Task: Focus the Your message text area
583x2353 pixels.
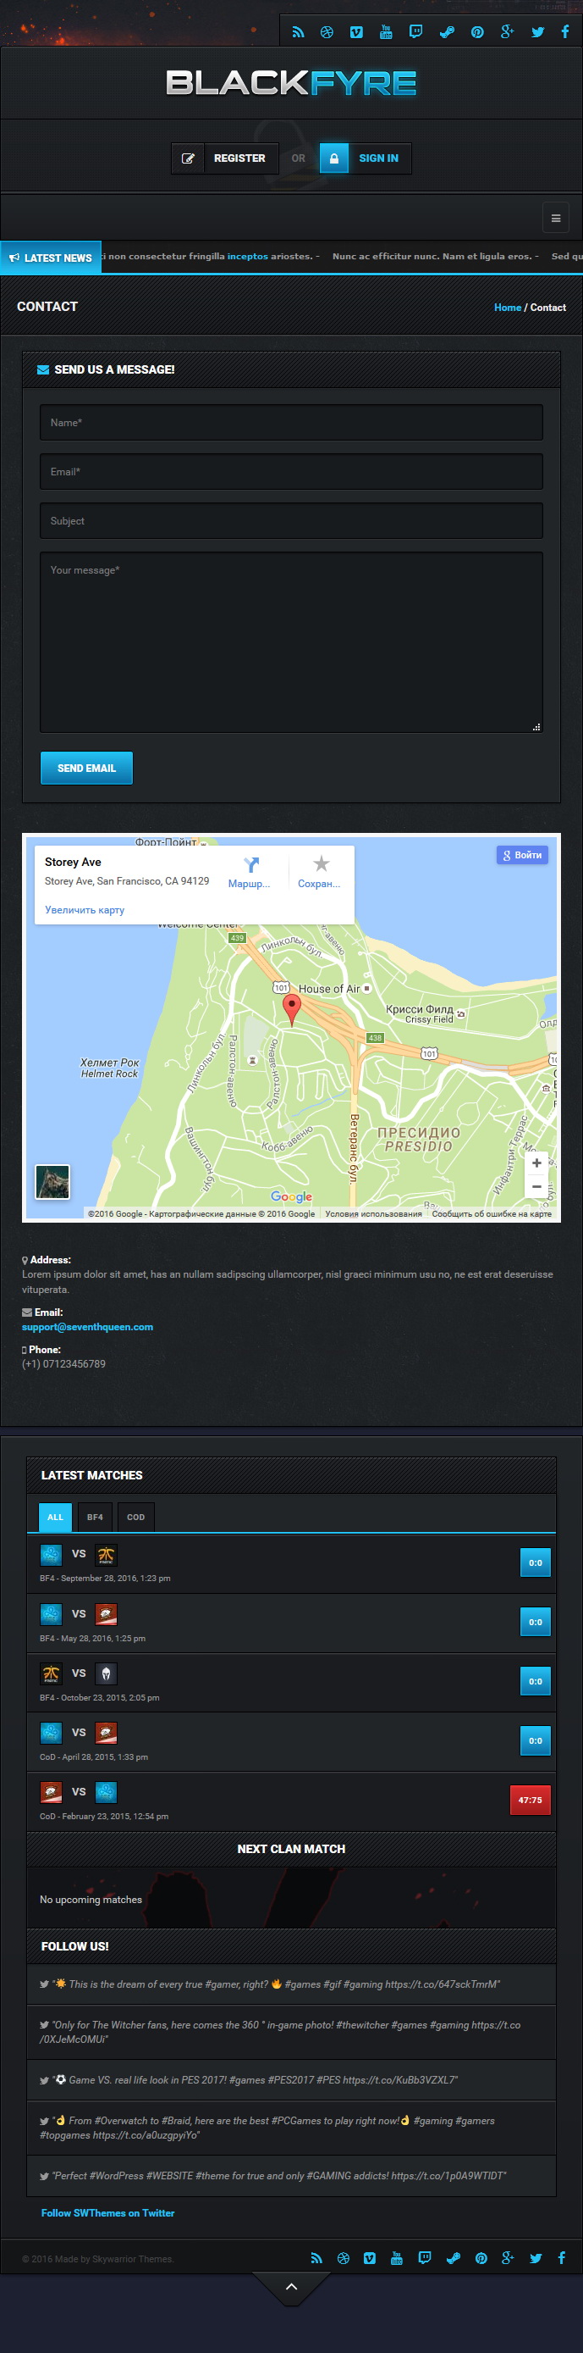Action: tap(291, 642)
